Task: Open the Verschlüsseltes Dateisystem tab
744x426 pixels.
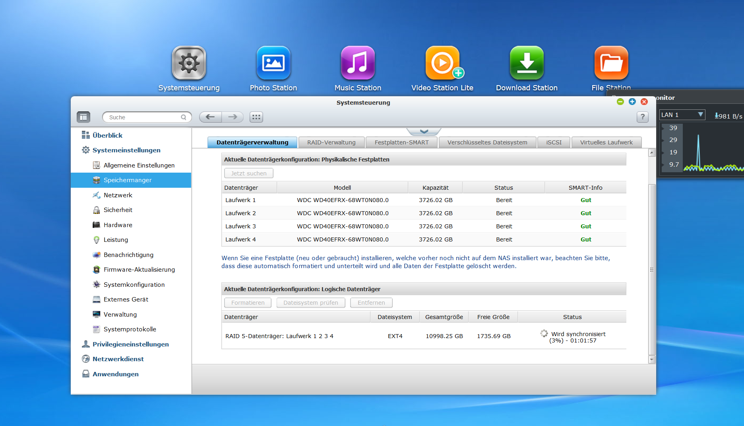Action: tap(487, 142)
